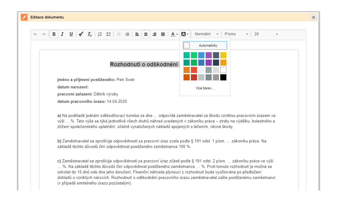Open the Normální paragraph format dropdown

point(206,34)
